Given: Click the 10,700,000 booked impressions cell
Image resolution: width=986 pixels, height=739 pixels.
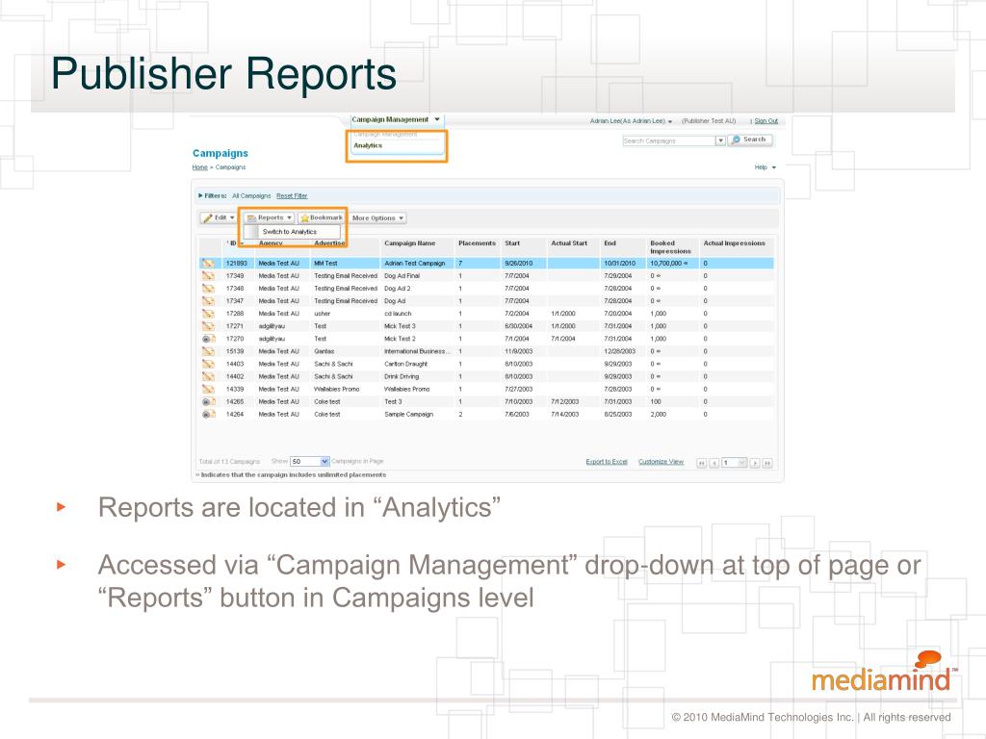Looking at the screenshot, I should pyautogui.click(x=669, y=264).
